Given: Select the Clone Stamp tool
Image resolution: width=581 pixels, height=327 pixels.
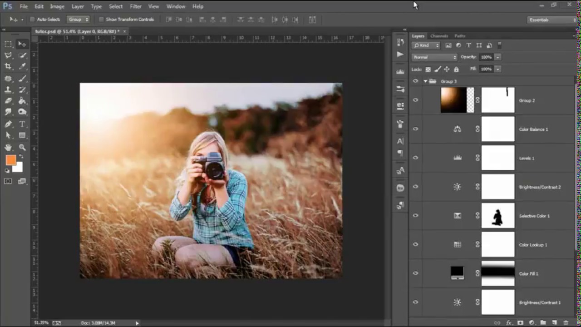Looking at the screenshot, I should click(x=8, y=90).
